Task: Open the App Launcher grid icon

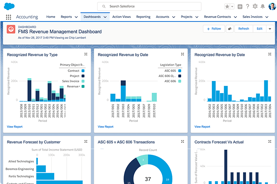Action: 8,17
